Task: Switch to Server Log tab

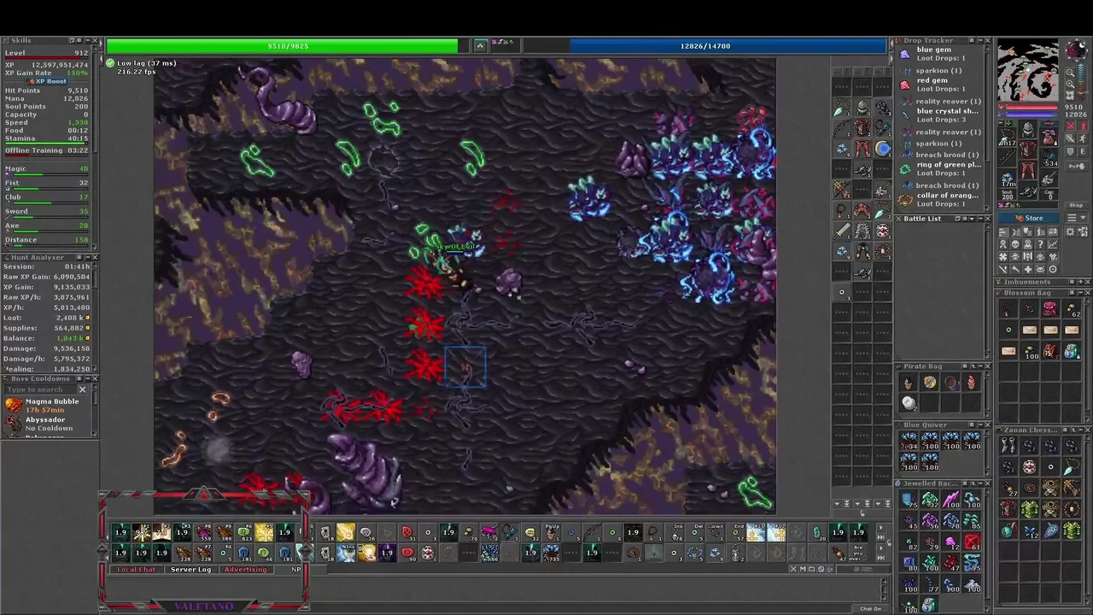Action: (x=191, y=569)
